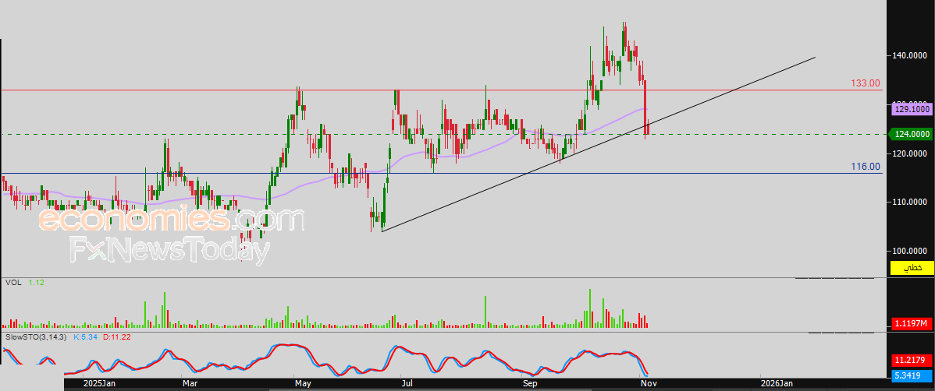The width and height of the screenshot is (935, 391).
Task: Click the D:11.22 stochastic value
Action: (117, 336)
